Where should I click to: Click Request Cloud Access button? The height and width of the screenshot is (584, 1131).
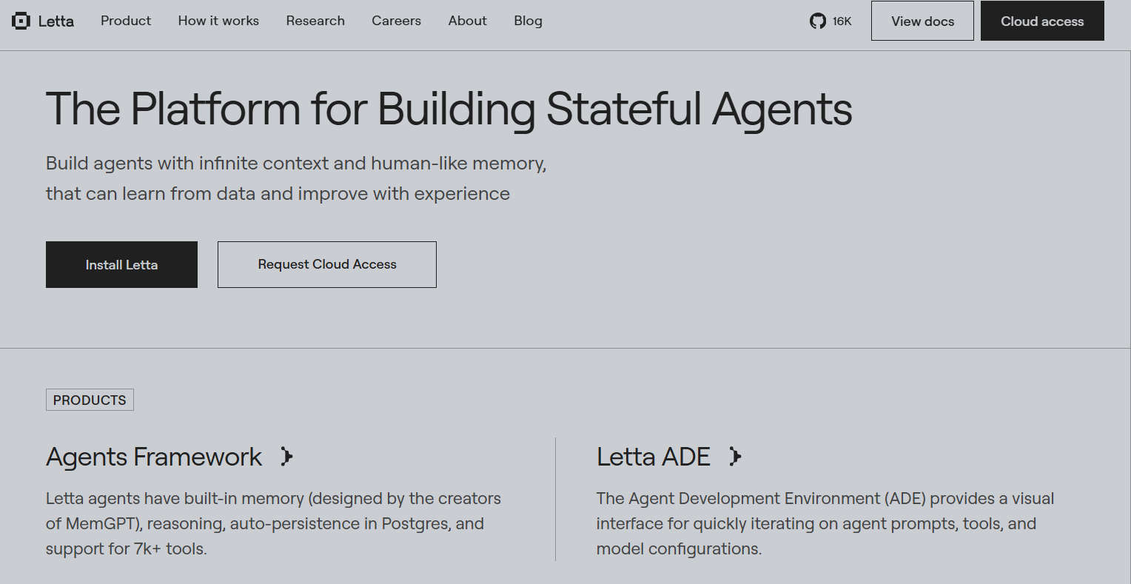tap(327, 264)
